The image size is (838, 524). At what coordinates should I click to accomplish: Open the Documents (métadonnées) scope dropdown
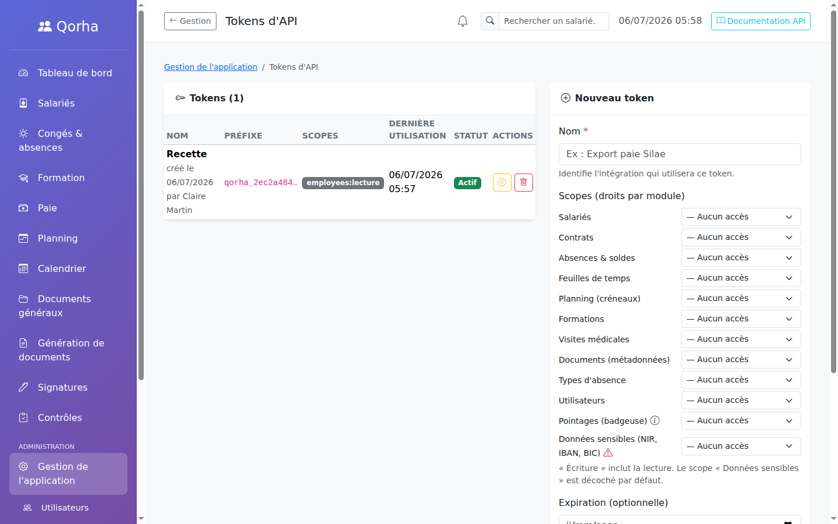click(x=741, y=359)
